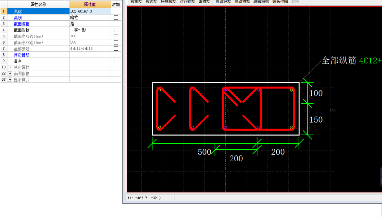Click the green 4C12+ rebar annotation
The width and height of the screenshot is (382, 217).
pyautogui.click(x=370, y=61)
